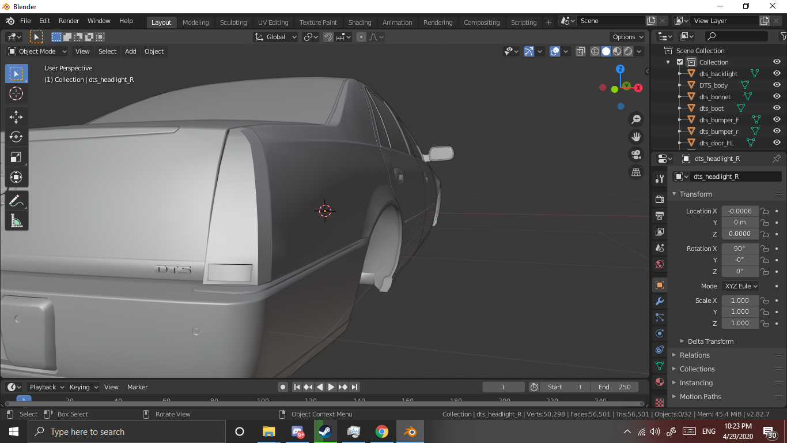Open the Render menu
The image size is (787, 443).
(x=69, y=21)
